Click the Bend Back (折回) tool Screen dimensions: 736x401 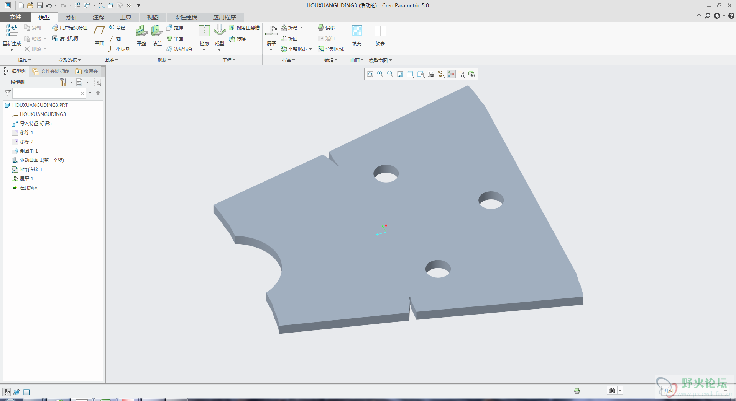tap(289, 39)
